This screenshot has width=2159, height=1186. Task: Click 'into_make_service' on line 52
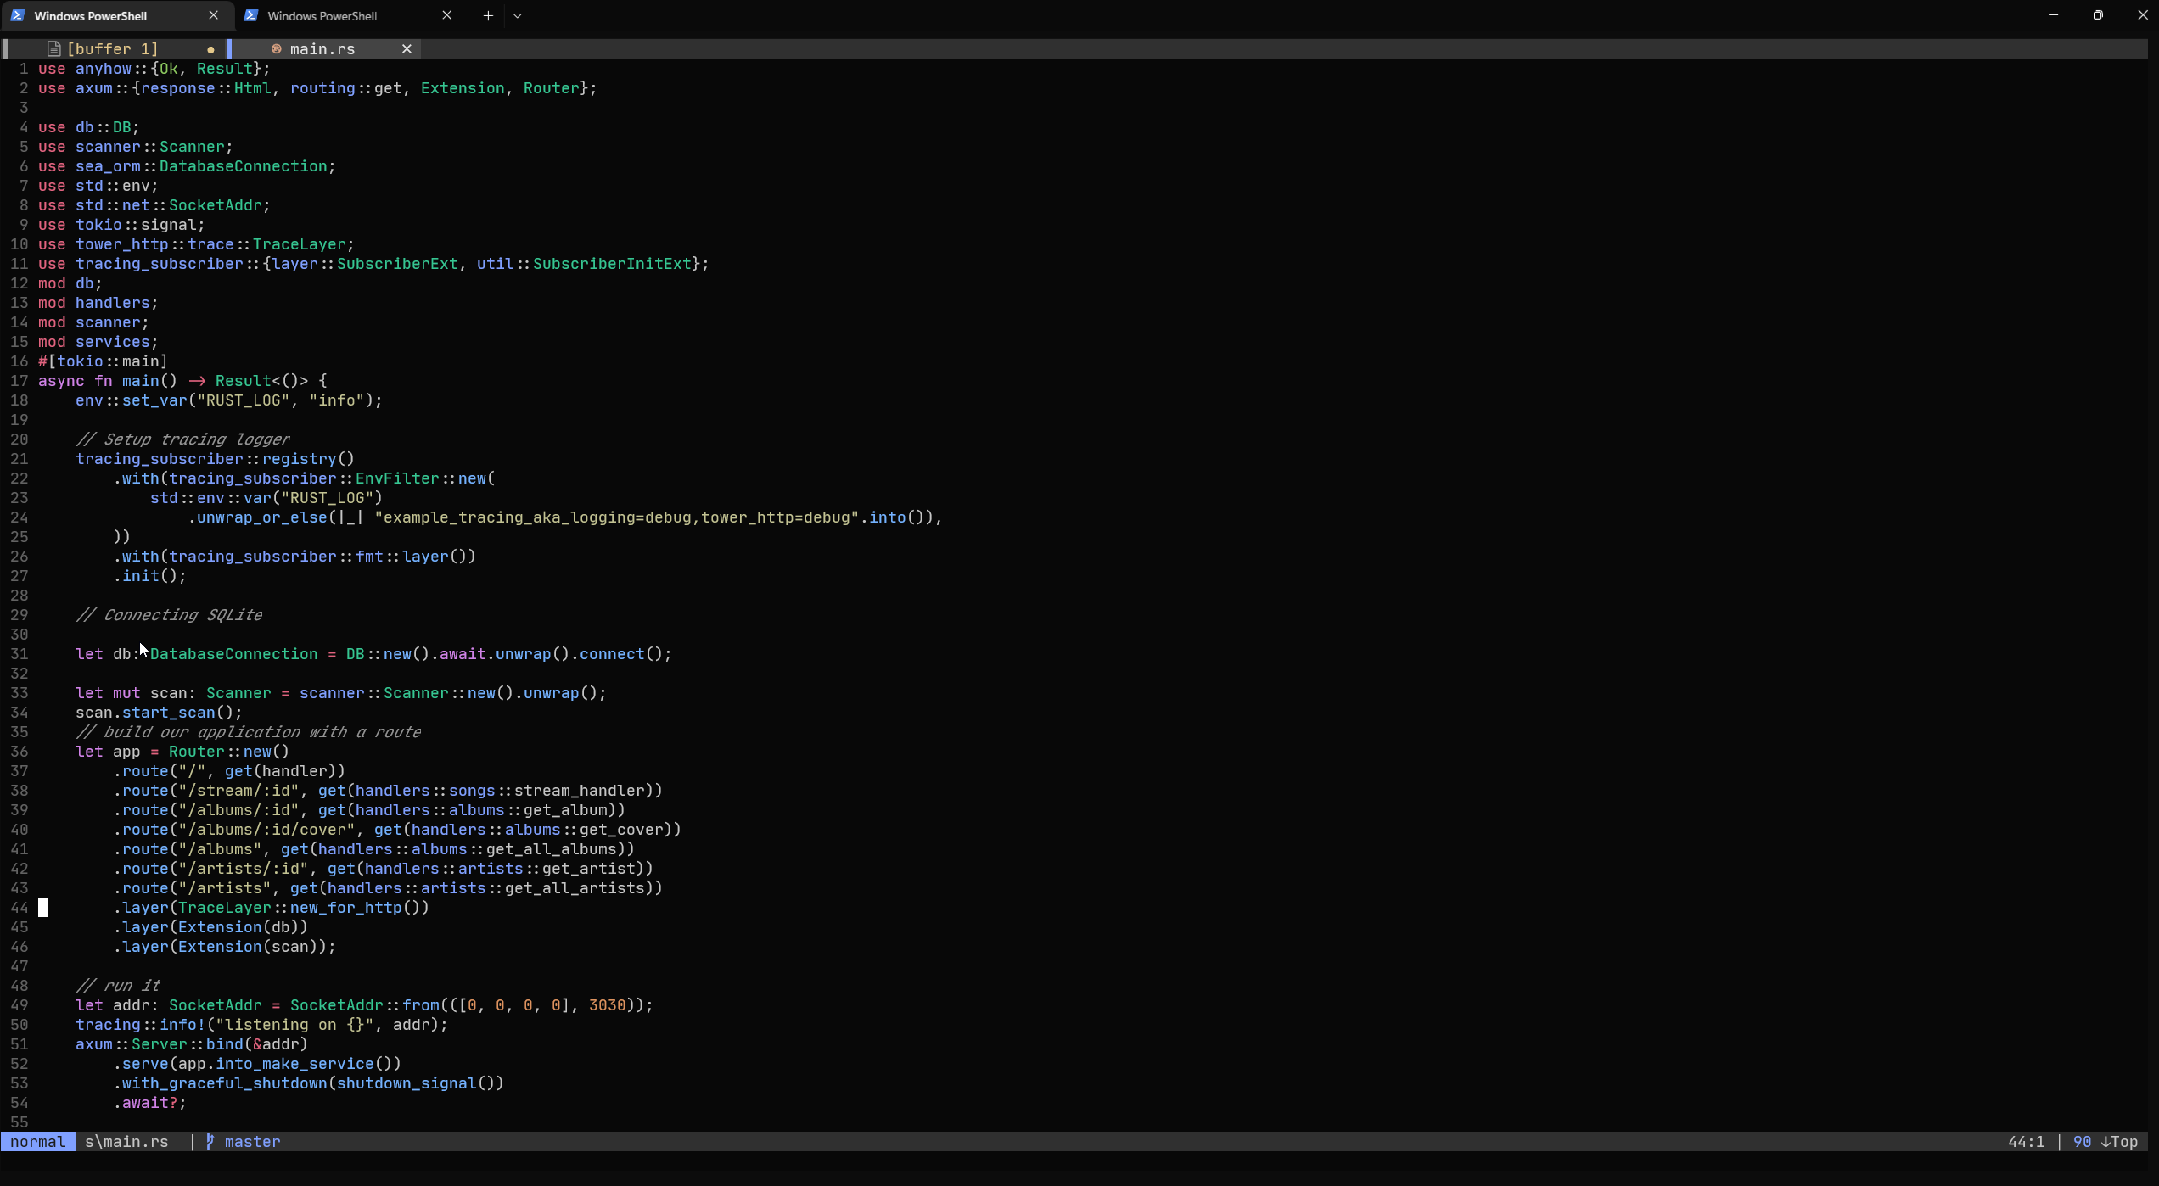point(294,1064)
